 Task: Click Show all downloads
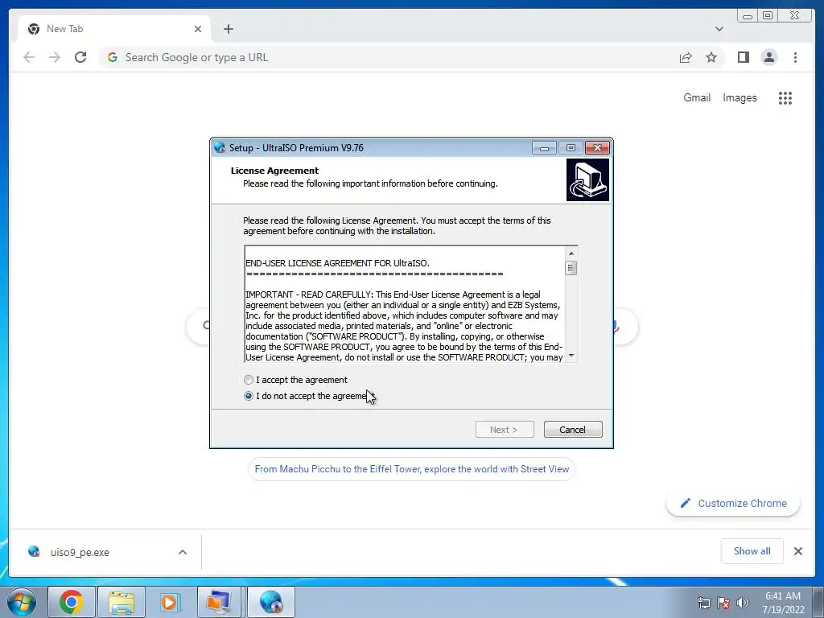coord(752,550)
